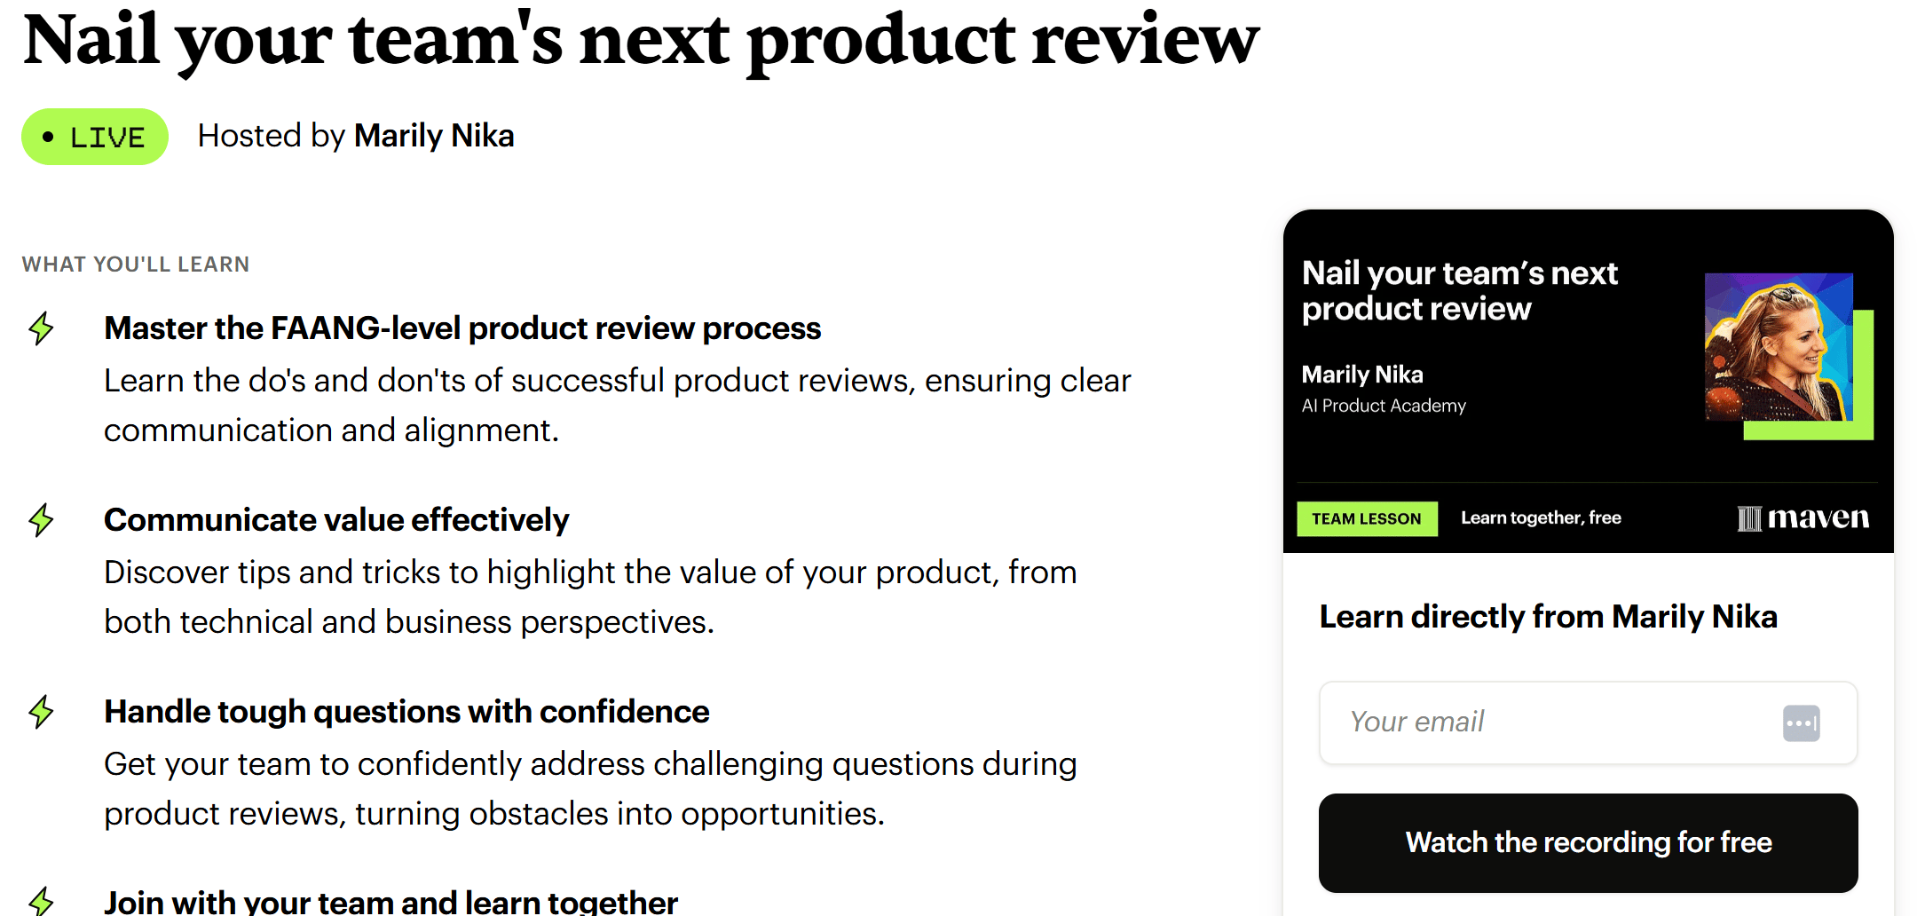Click Watch the recording for free button
Screen dimensions: 1917x916
point(1588,842)
